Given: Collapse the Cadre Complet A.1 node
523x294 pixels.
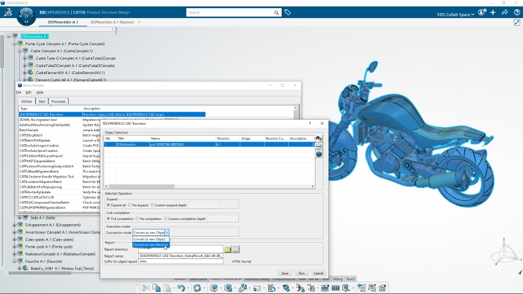Looking at the screenshot, I should pyautogui.click(x=20, y=51).
